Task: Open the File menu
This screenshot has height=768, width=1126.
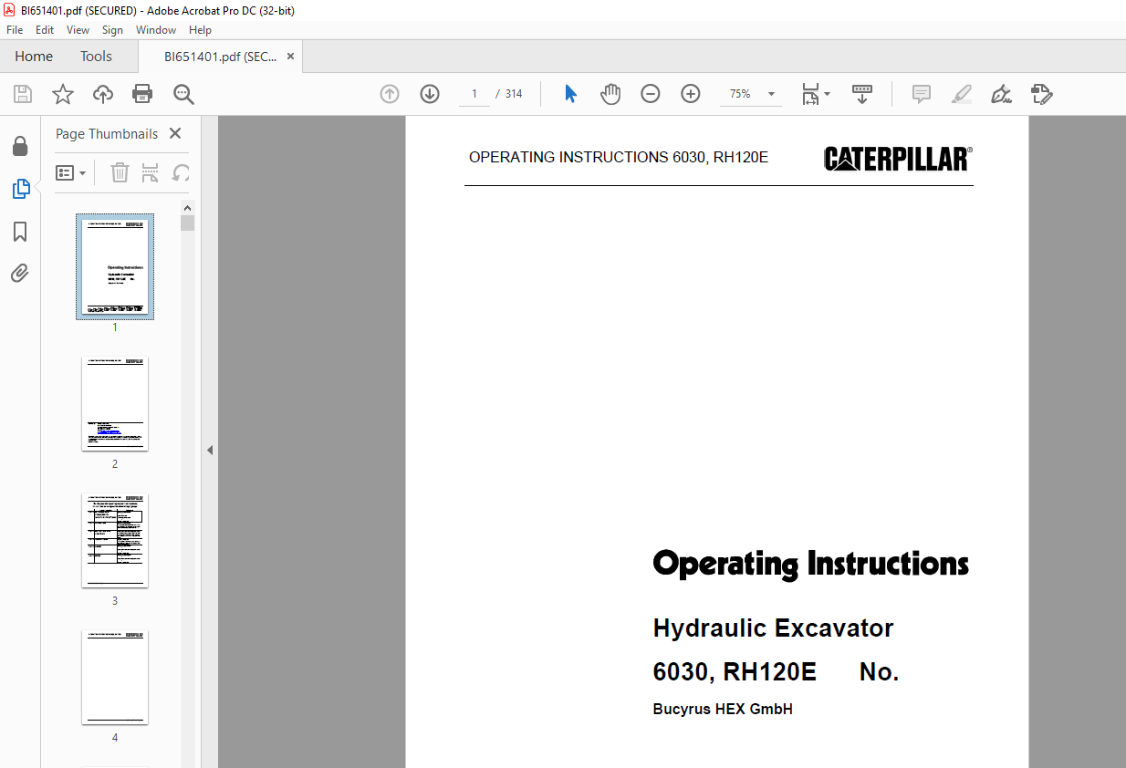Action: pos(15,30)
